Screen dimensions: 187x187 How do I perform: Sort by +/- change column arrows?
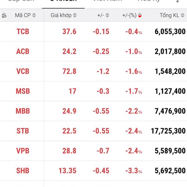107,15
